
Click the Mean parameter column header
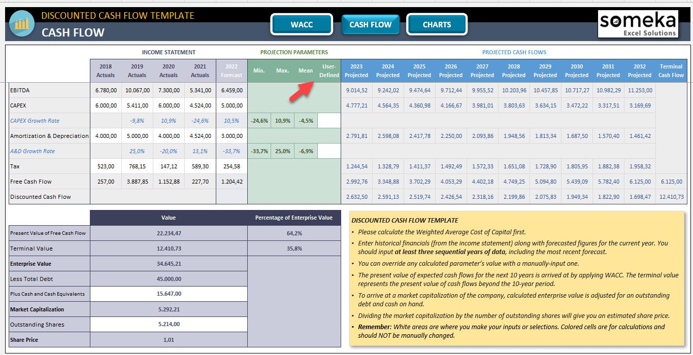click(x=306, y=71)
